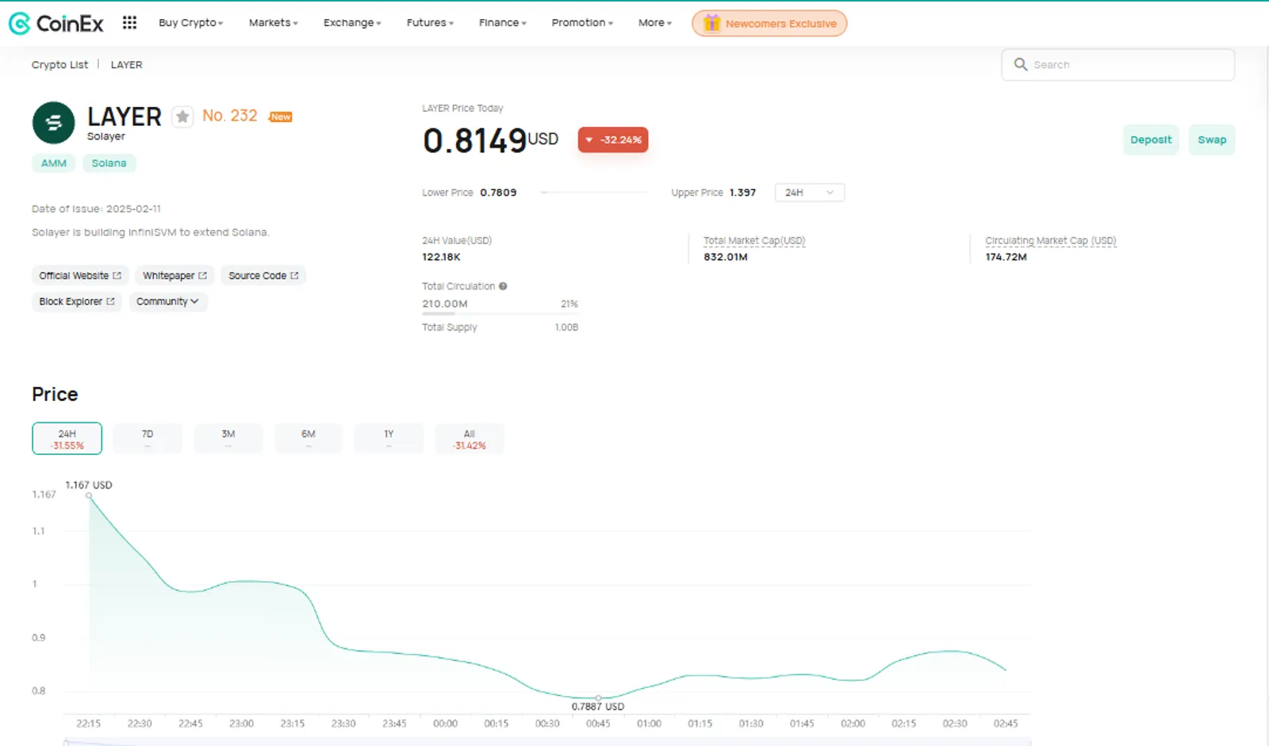Image resolution: width=1269 pixels, height=746 pixels.
Task: Expand the Finance menu
Action: point(503,23)
